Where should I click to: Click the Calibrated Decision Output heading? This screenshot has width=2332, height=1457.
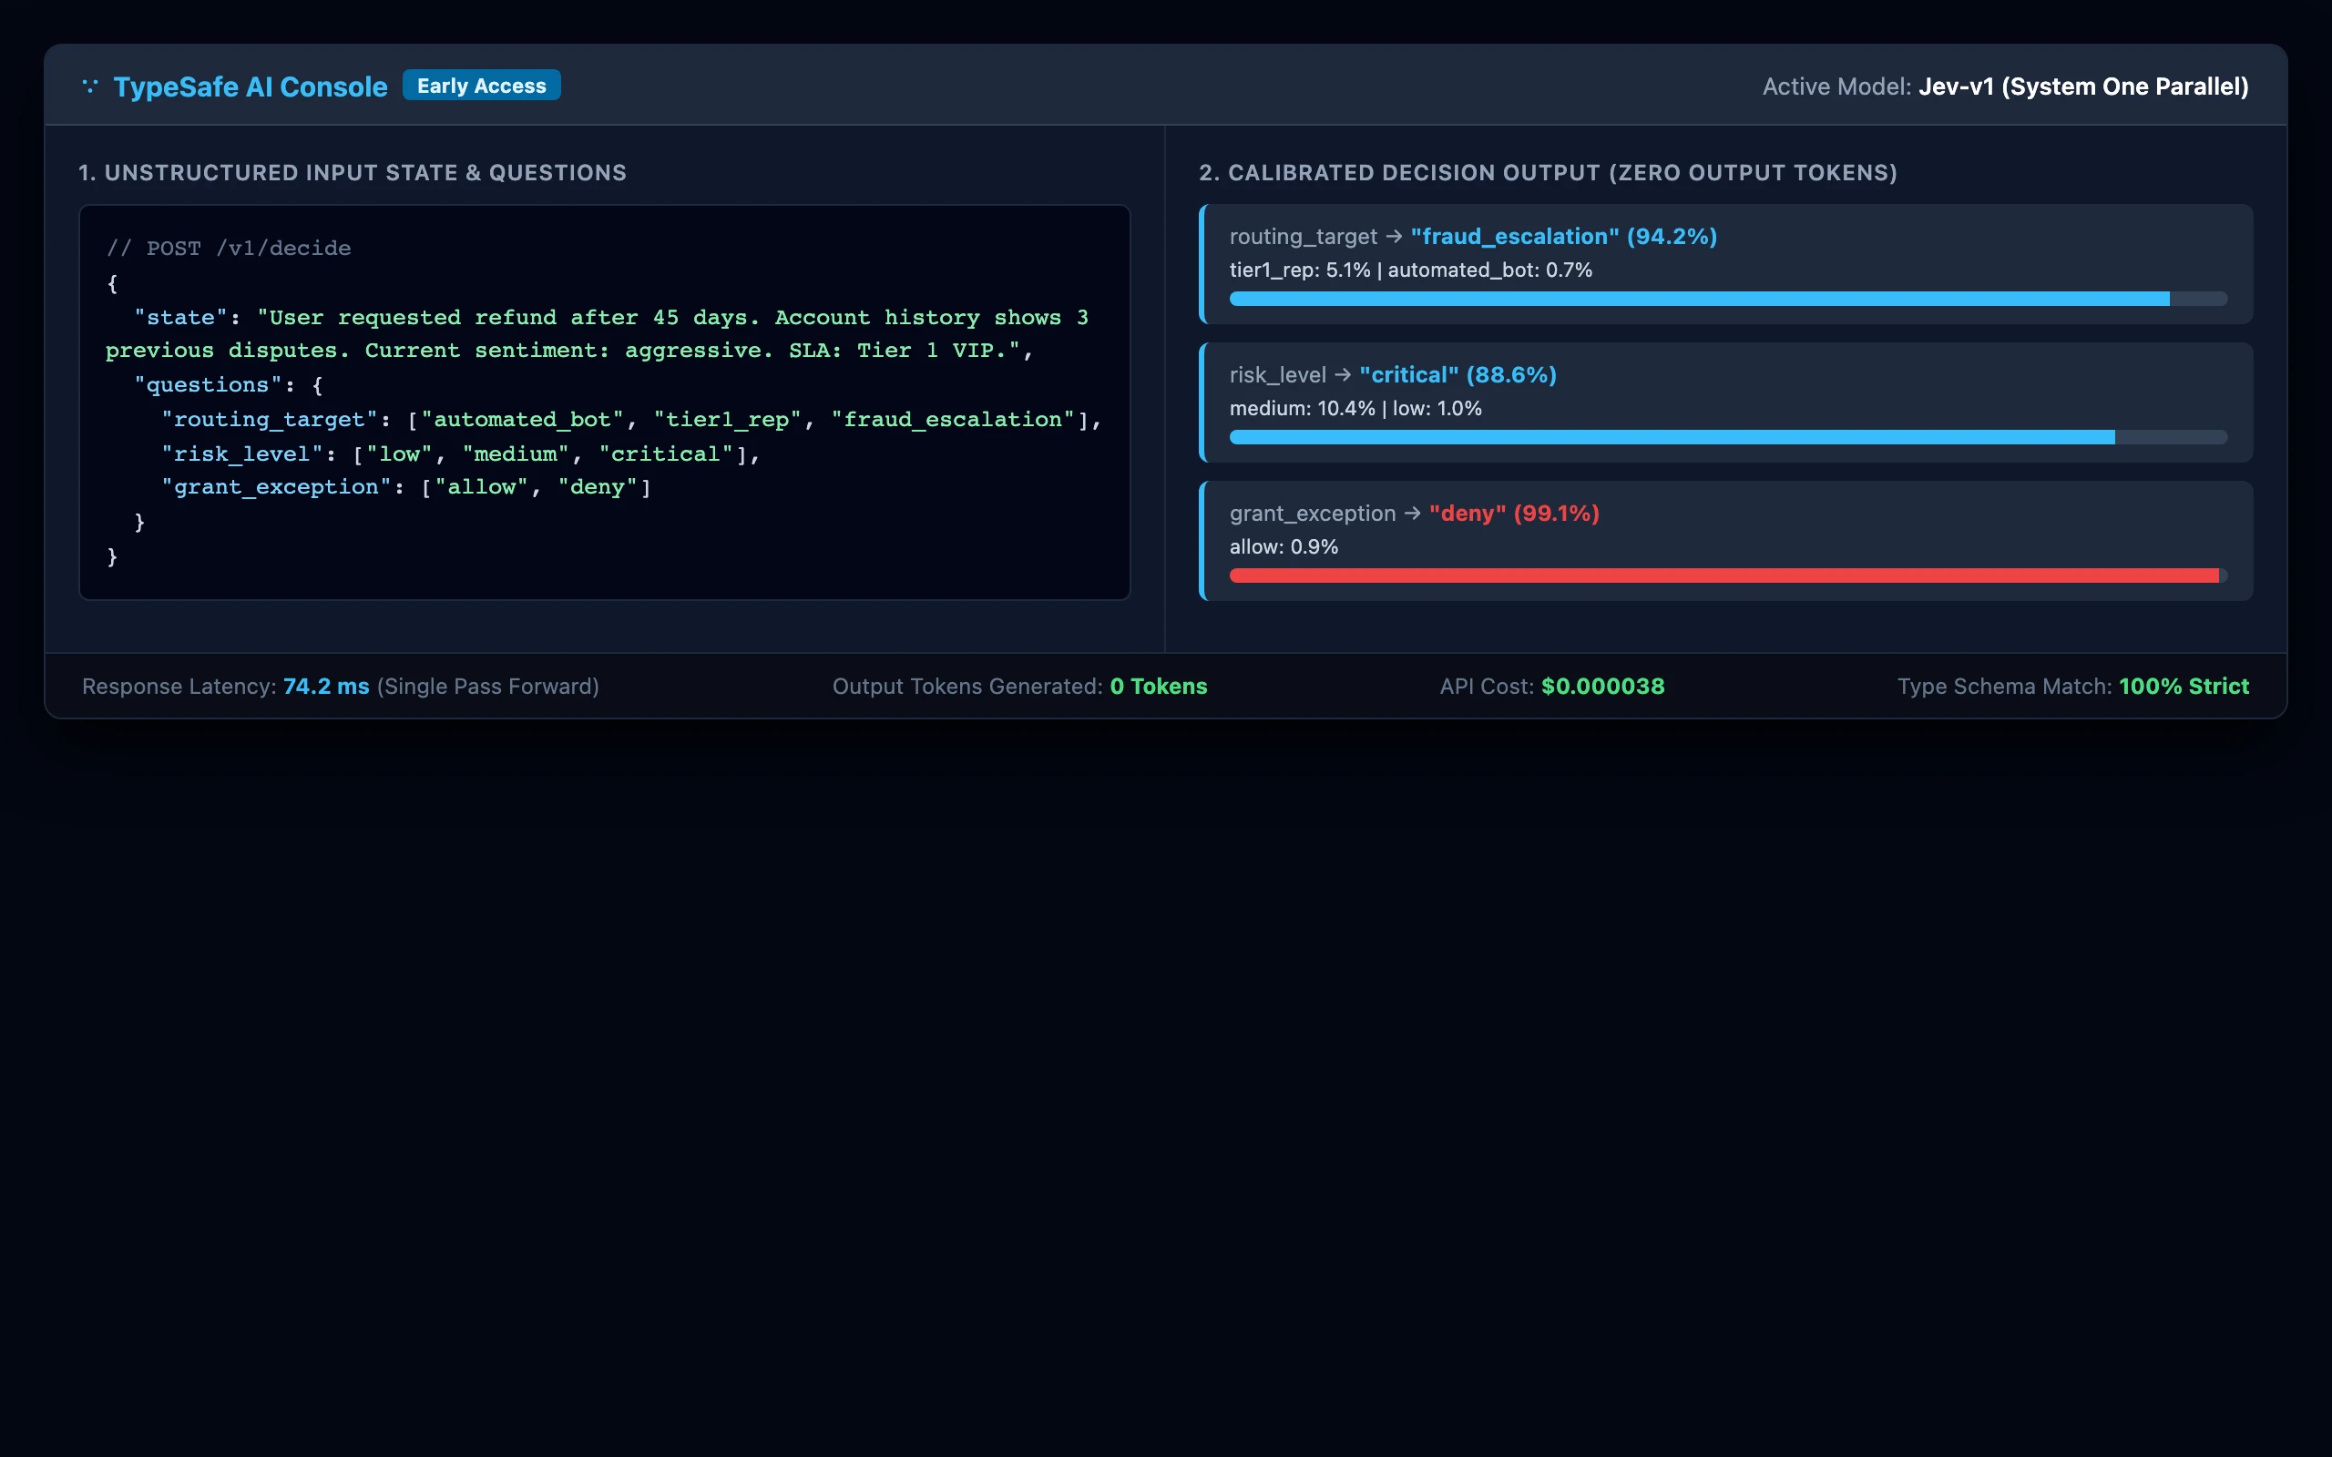(1548, 172)
